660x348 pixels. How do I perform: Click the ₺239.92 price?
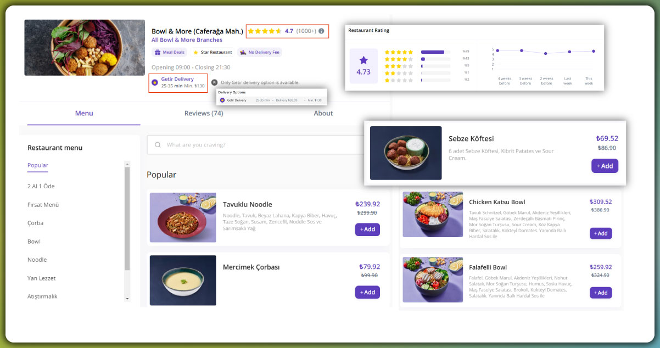tap(367, 204)
